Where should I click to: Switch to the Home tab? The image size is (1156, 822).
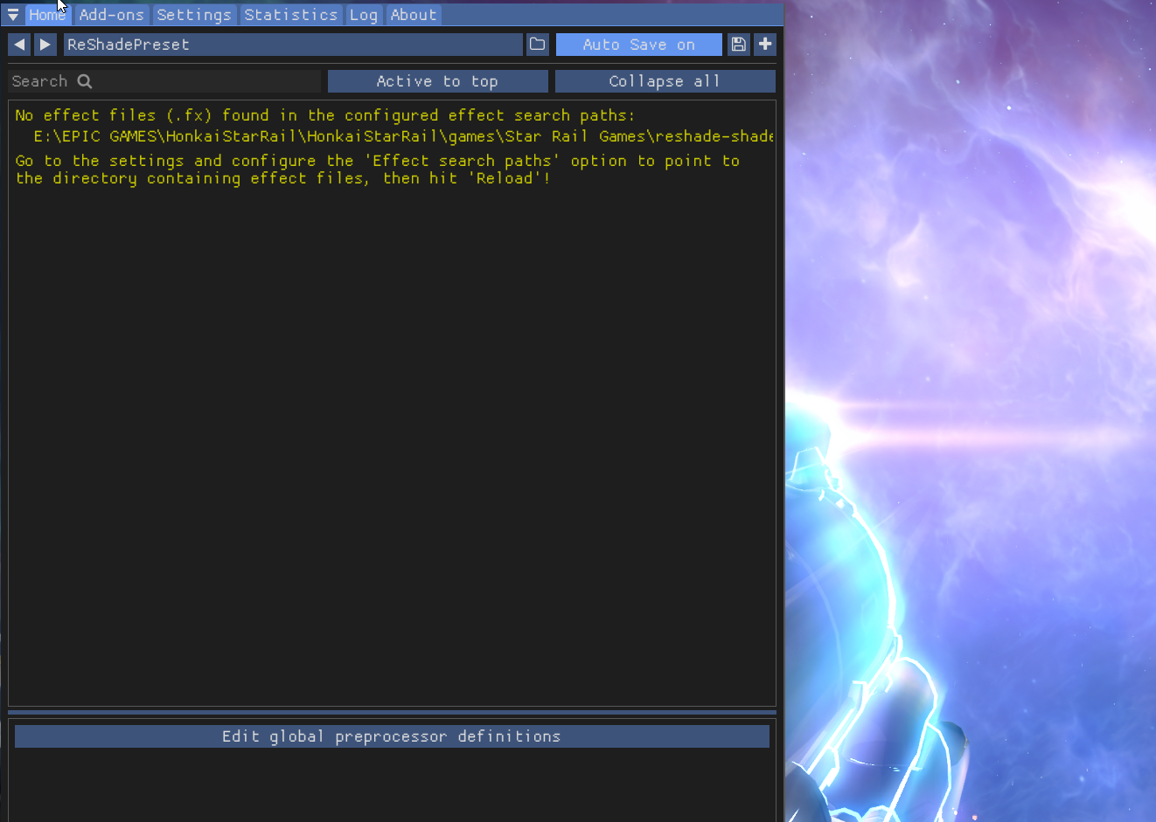coord(47,15)
